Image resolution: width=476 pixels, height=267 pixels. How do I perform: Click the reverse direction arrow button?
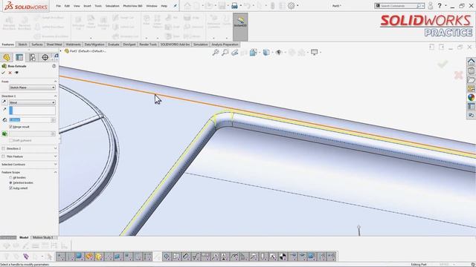pyautogui.click(x=4, y=102)
